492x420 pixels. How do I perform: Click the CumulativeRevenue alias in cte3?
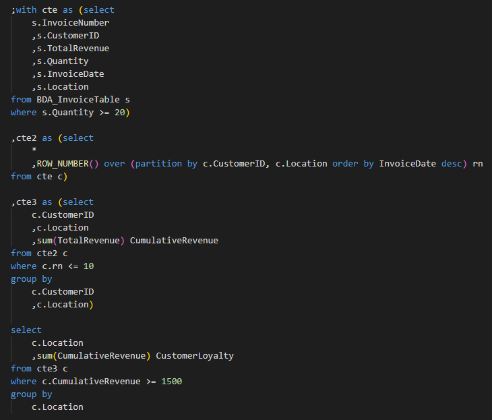[x=174, y=241]
